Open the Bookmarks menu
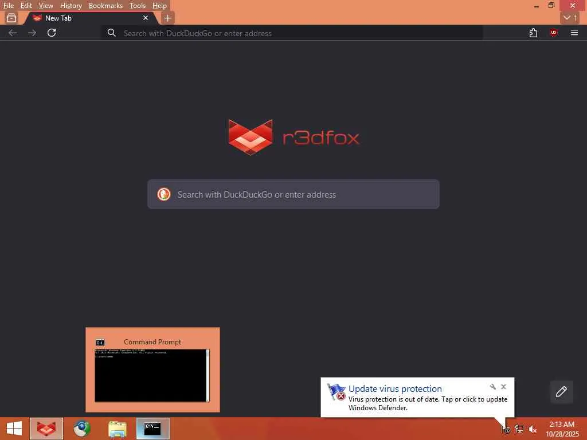This screenshot has height=440, width=587. [x=105, y=6]
